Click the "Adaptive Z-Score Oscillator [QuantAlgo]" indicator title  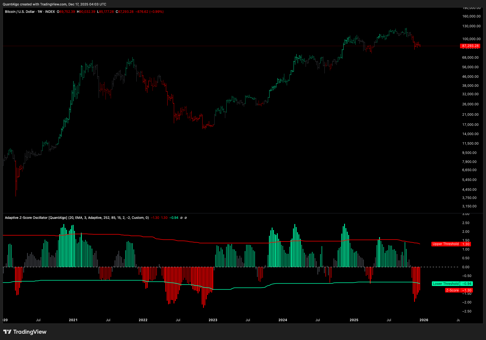click(36, 218)
